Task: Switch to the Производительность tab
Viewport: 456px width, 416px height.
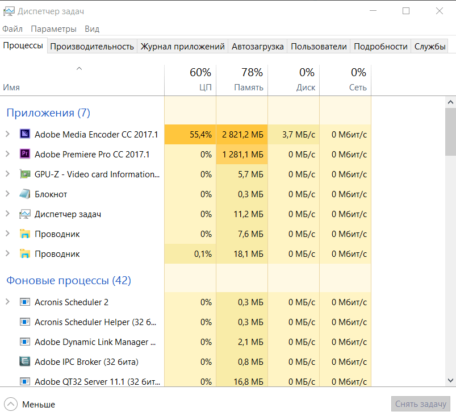Action: [x=92, y=47]
